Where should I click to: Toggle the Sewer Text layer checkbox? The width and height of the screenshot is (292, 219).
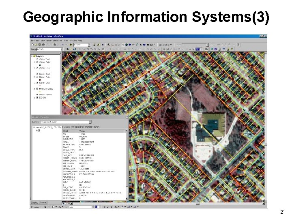37,74
